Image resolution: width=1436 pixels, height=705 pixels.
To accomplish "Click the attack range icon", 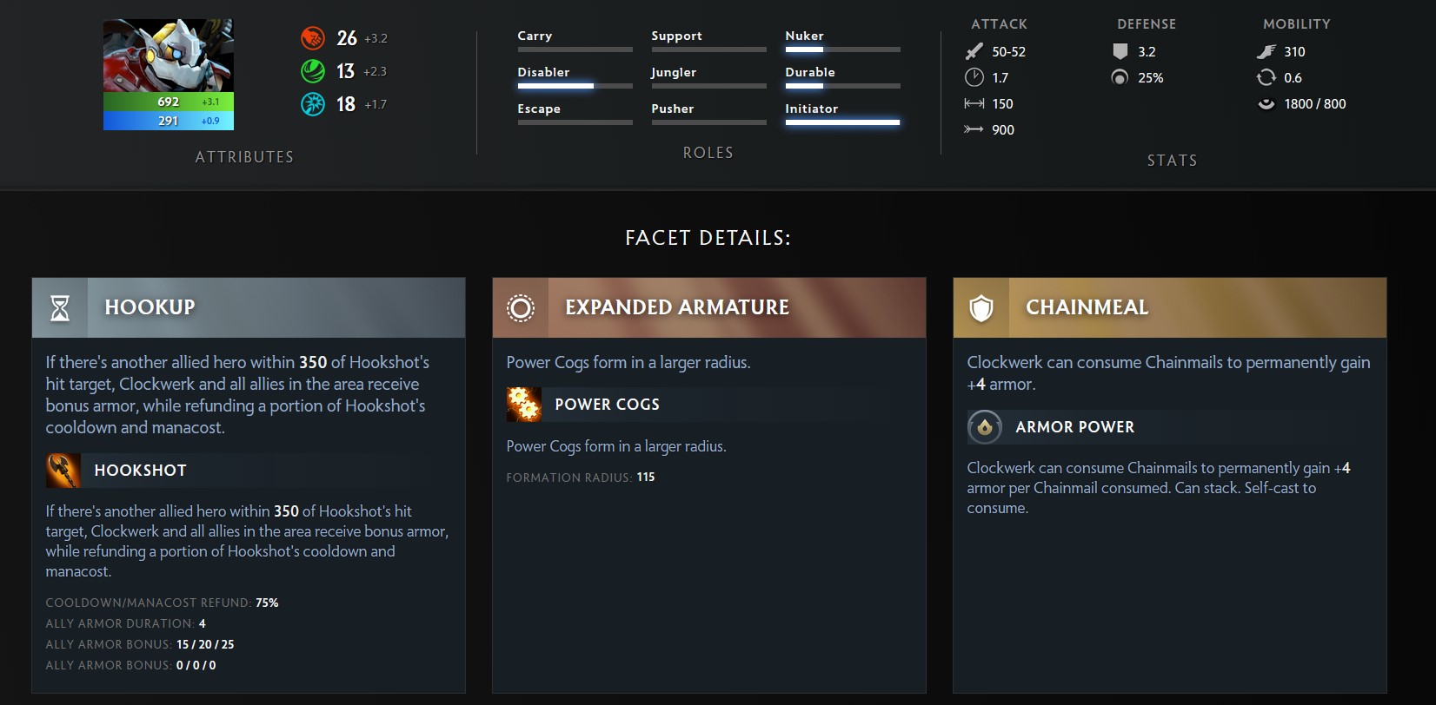I will [974, 103].
